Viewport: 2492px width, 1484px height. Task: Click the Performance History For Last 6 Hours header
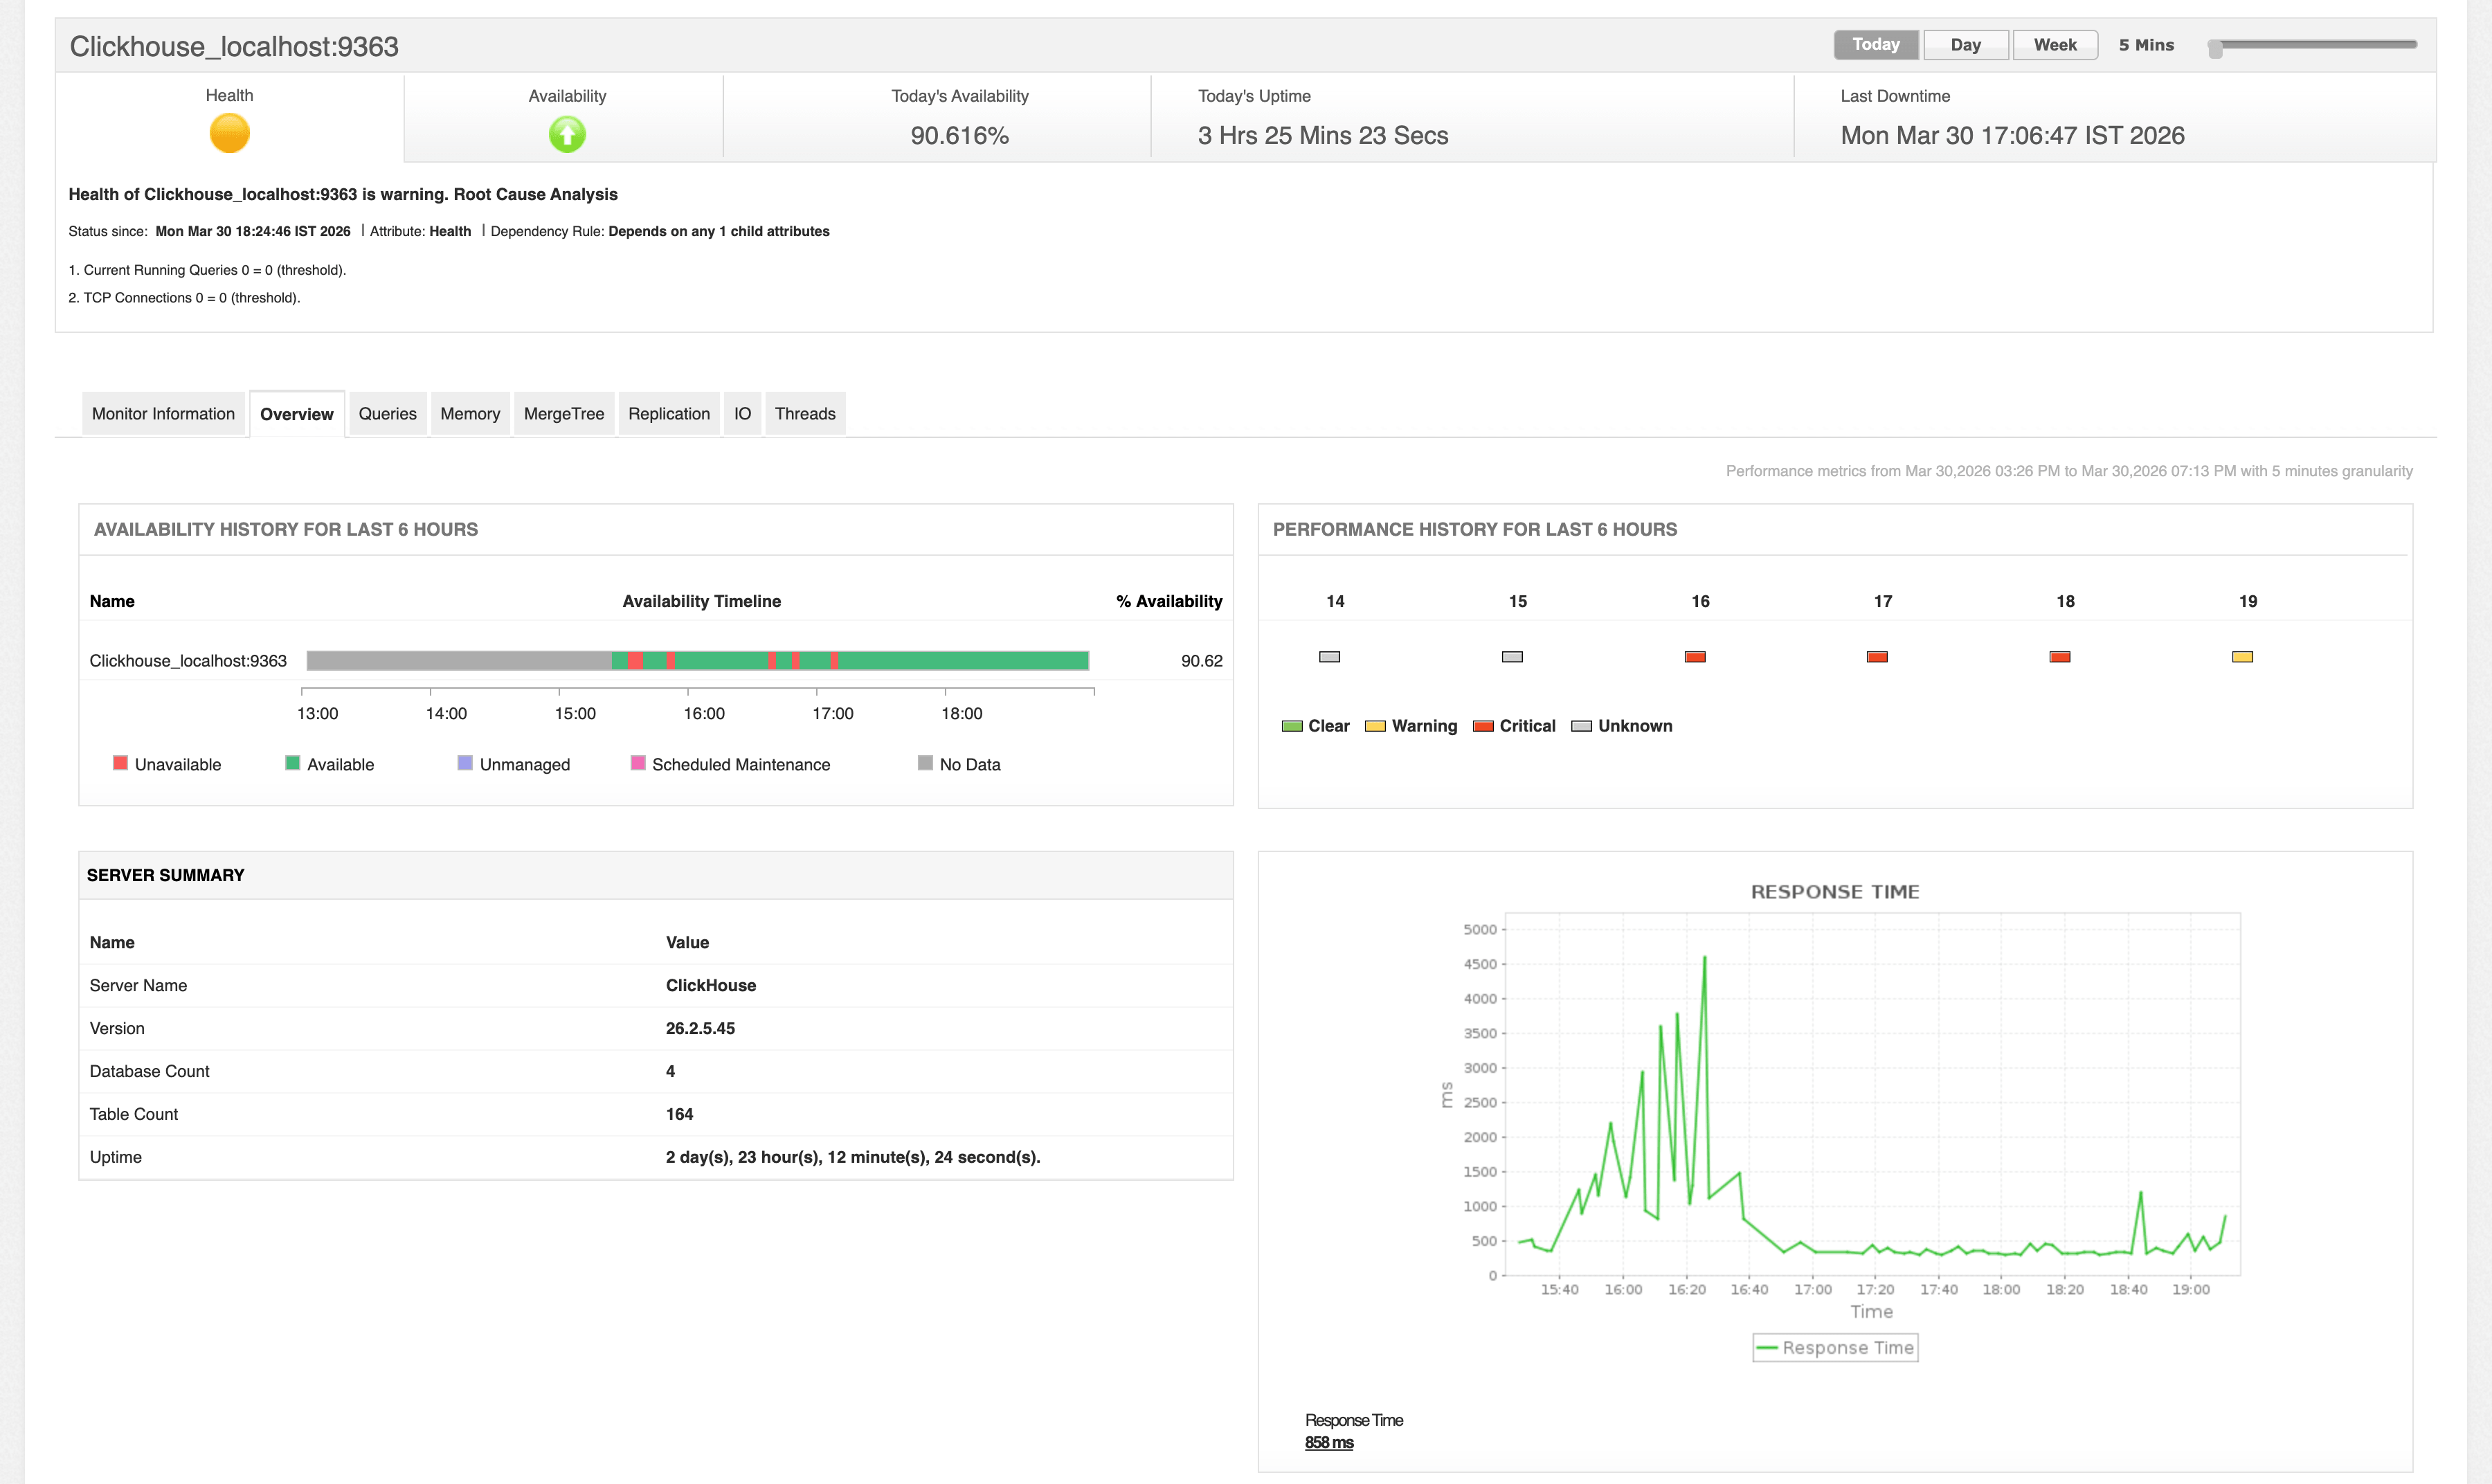tap(1475, 529)
